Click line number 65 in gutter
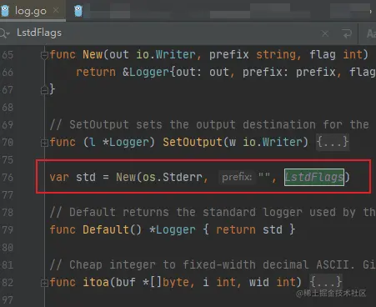376x307 pixels. click(8, 55)
